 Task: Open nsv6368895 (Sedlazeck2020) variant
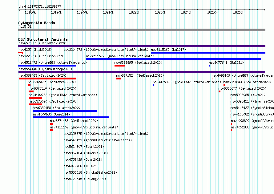point(138,63)
